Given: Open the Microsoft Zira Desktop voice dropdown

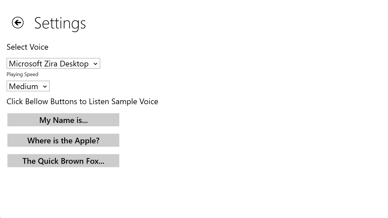Looking at the screenshot, I should 53,64.
